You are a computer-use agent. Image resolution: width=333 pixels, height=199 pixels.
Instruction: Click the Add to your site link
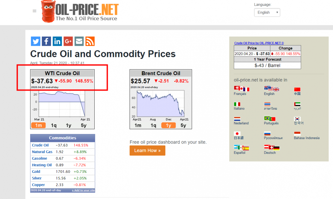(x=83, y=190)
